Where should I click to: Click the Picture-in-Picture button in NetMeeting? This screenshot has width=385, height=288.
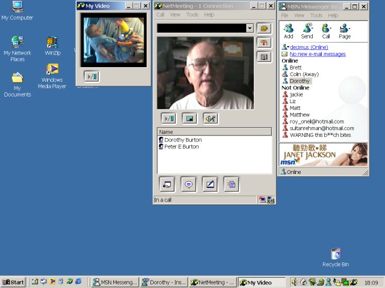pos(189,119)
